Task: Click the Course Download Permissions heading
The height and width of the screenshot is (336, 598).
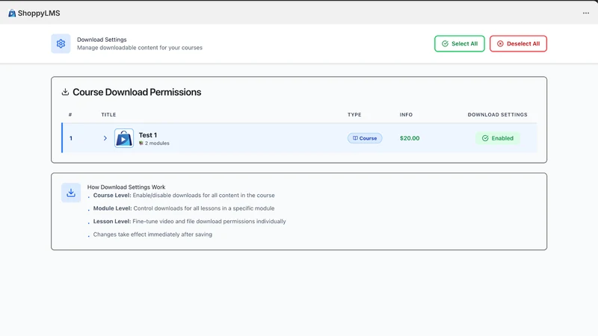Action: coord(137,92)
